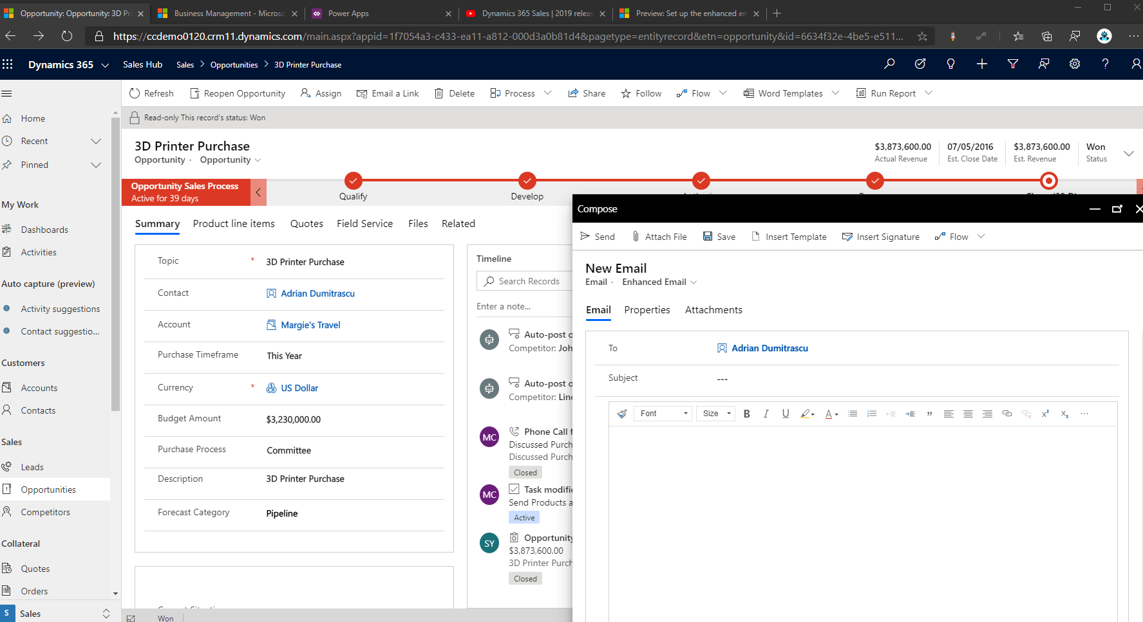
Task: Insert a hyperlink using the link icon
Action: tap(1007, 414)
